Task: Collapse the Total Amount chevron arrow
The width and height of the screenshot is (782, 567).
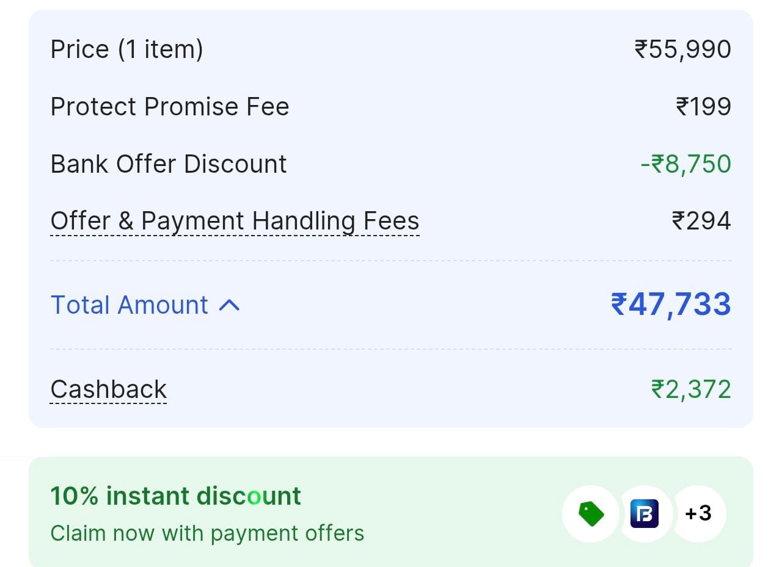Action: click(x=229, y=305)
